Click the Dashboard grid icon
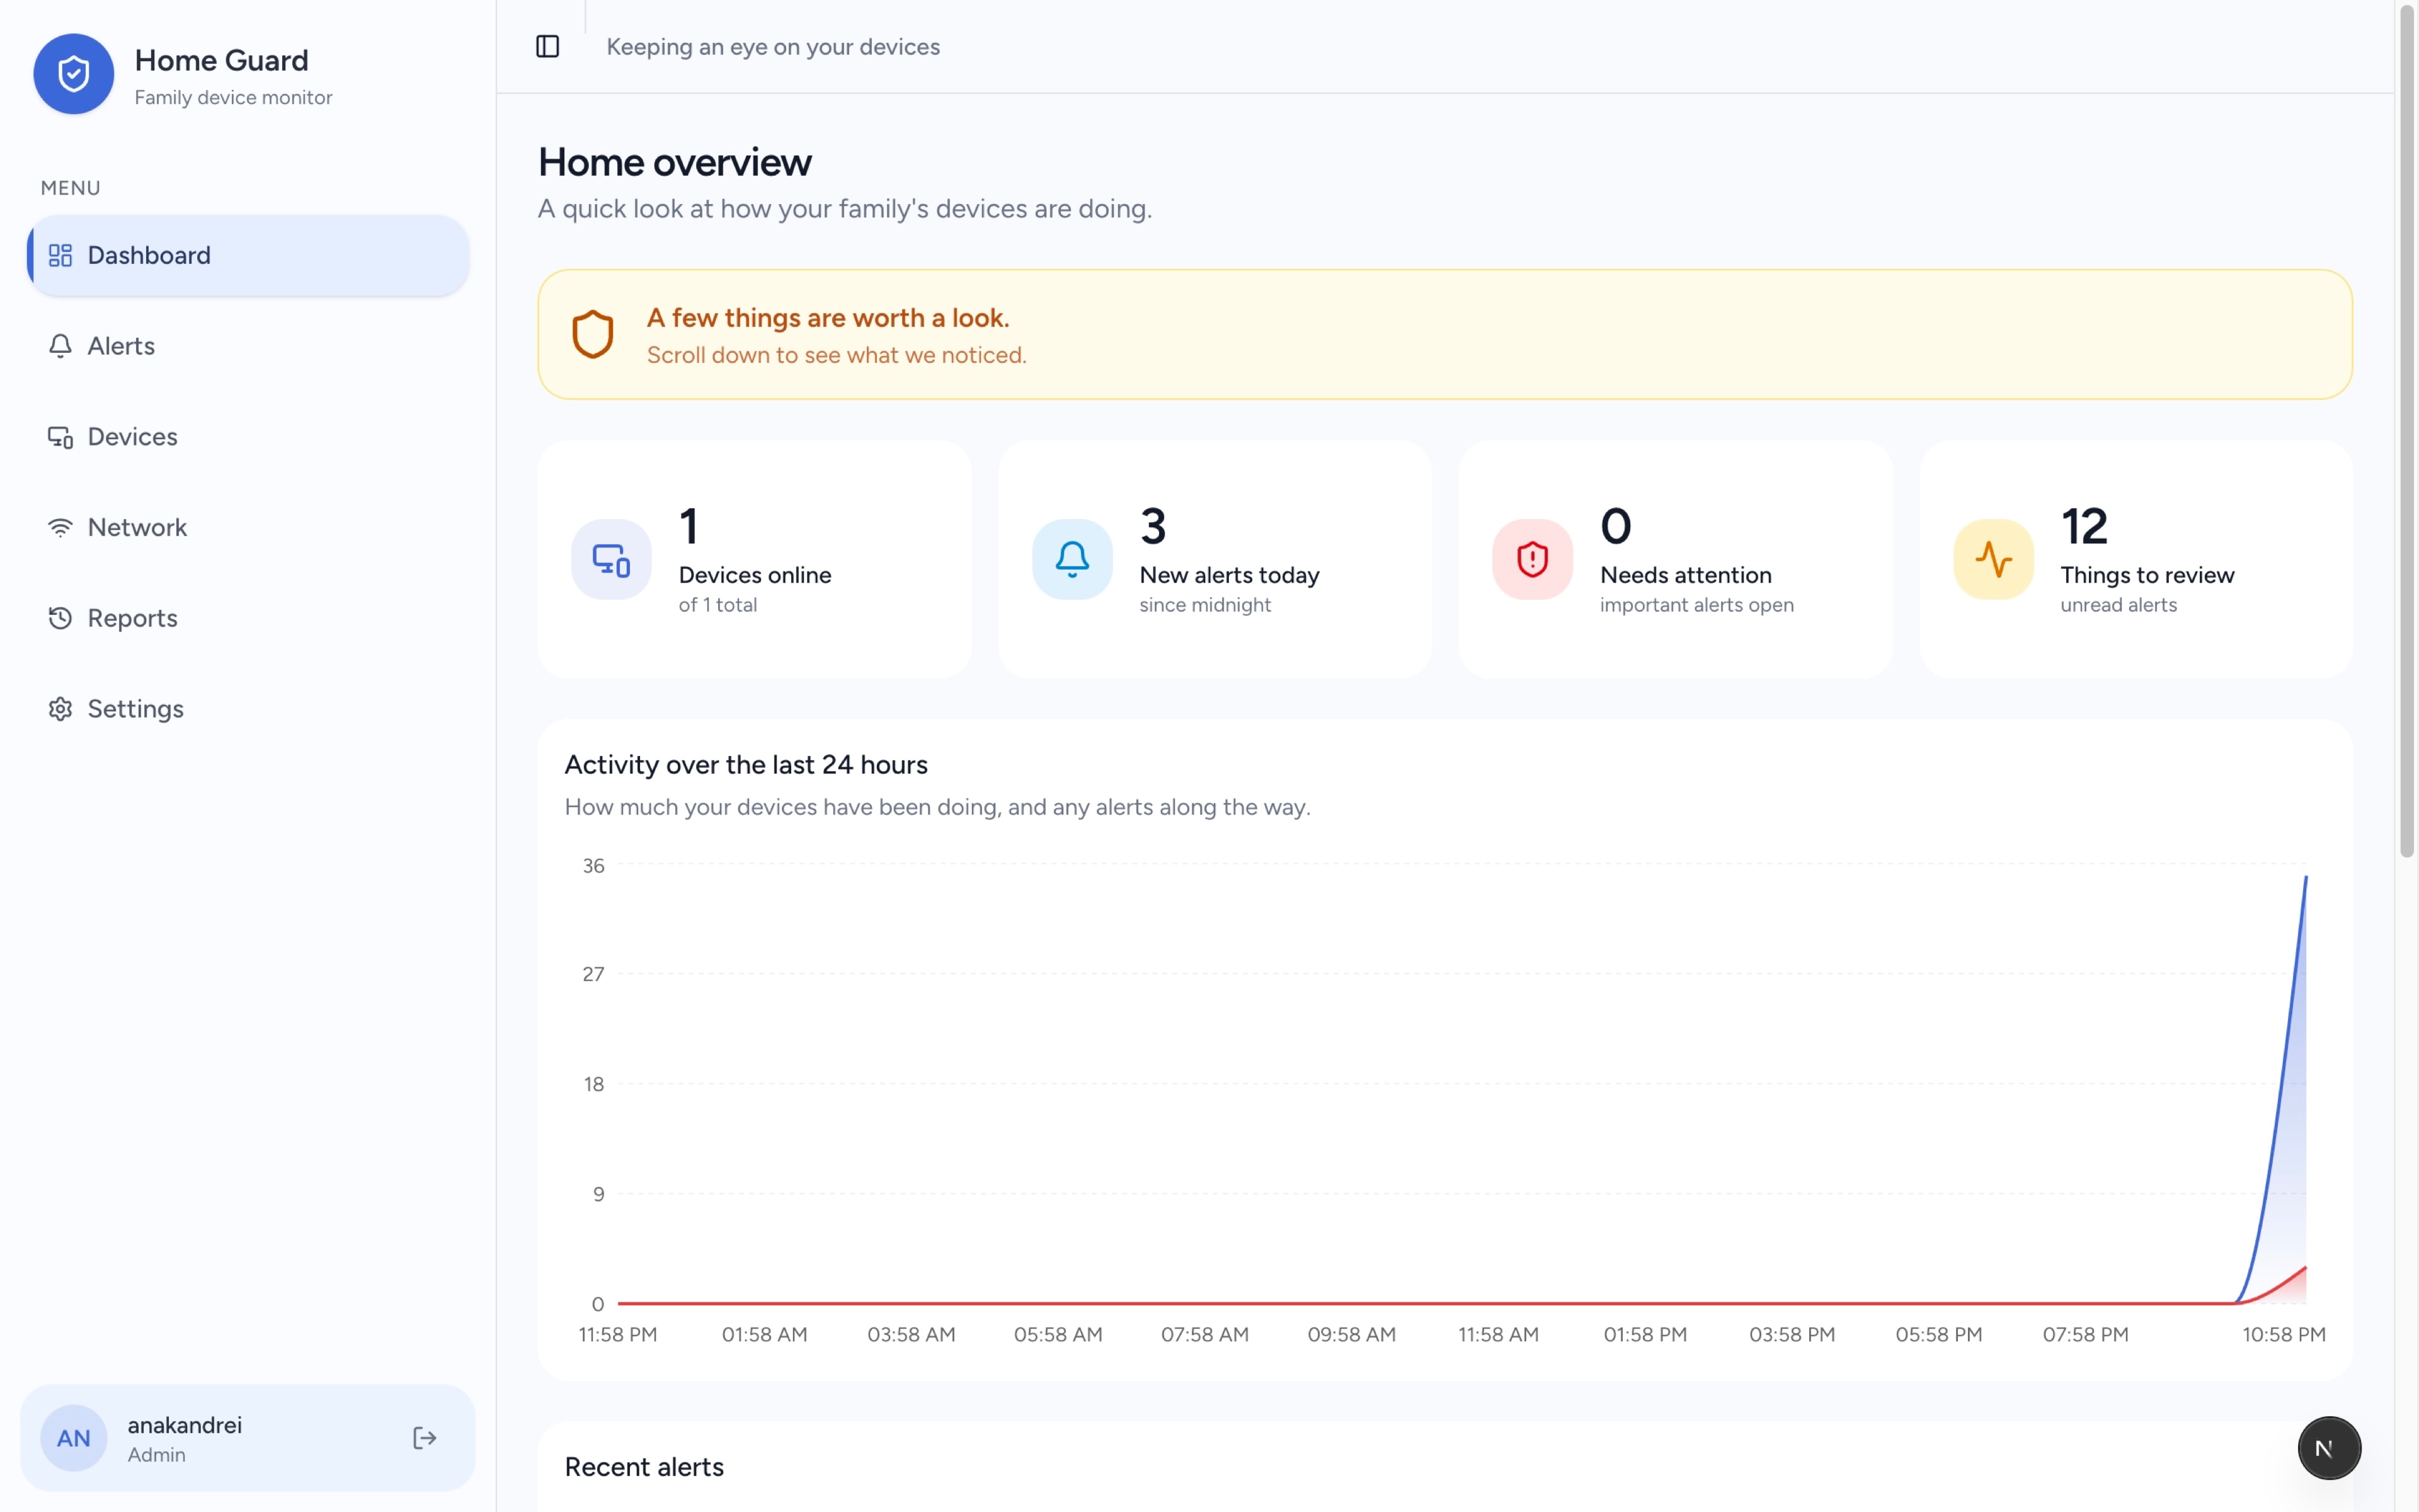Image resolution: width=2419 pixels, height=1512 pixels. [60, 255]
